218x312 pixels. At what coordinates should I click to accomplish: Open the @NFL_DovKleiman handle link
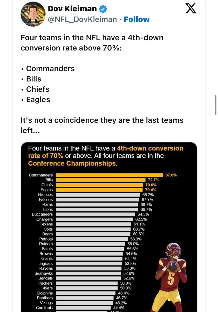(83, 19)
